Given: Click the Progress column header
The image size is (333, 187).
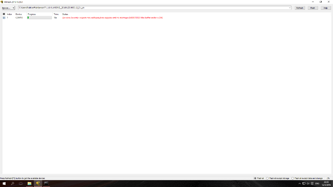Looking at the screenshot, I should tap(32, 14).
